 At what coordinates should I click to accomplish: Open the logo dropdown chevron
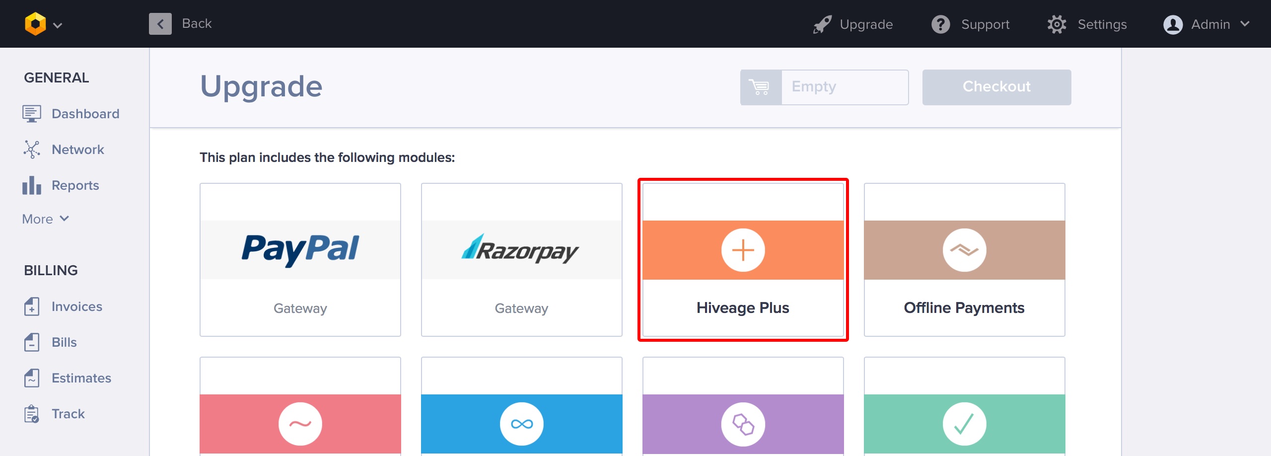[58, 25]
